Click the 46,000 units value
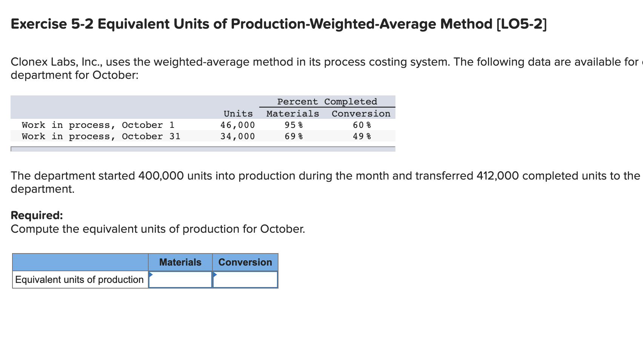The height and width of the screenshot is (341, 643). click(x=238, y=125)
